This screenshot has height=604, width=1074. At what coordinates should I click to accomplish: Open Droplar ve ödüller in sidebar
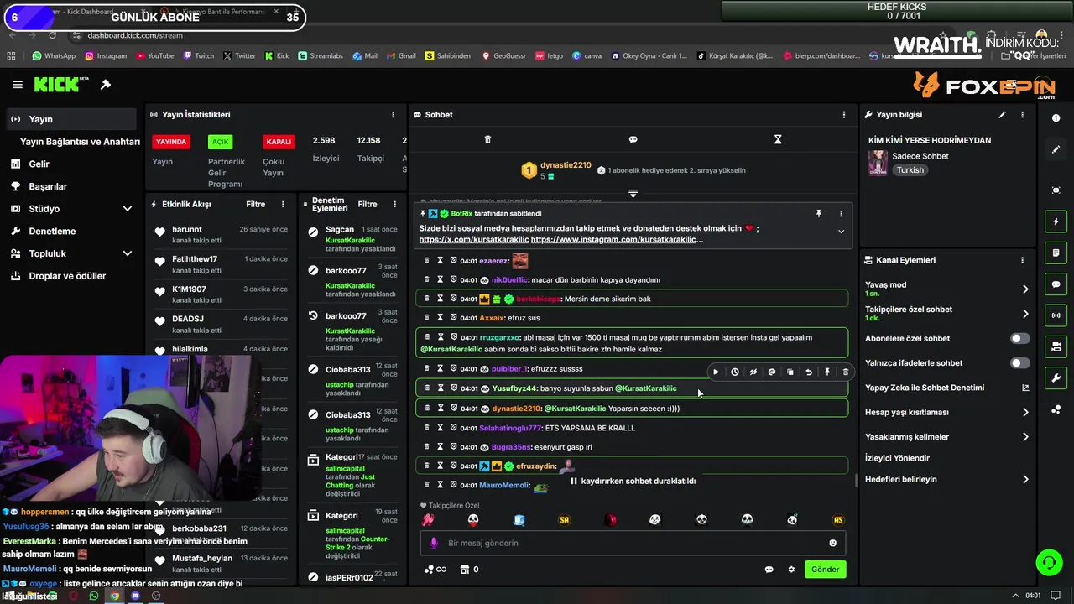(69, 276)
